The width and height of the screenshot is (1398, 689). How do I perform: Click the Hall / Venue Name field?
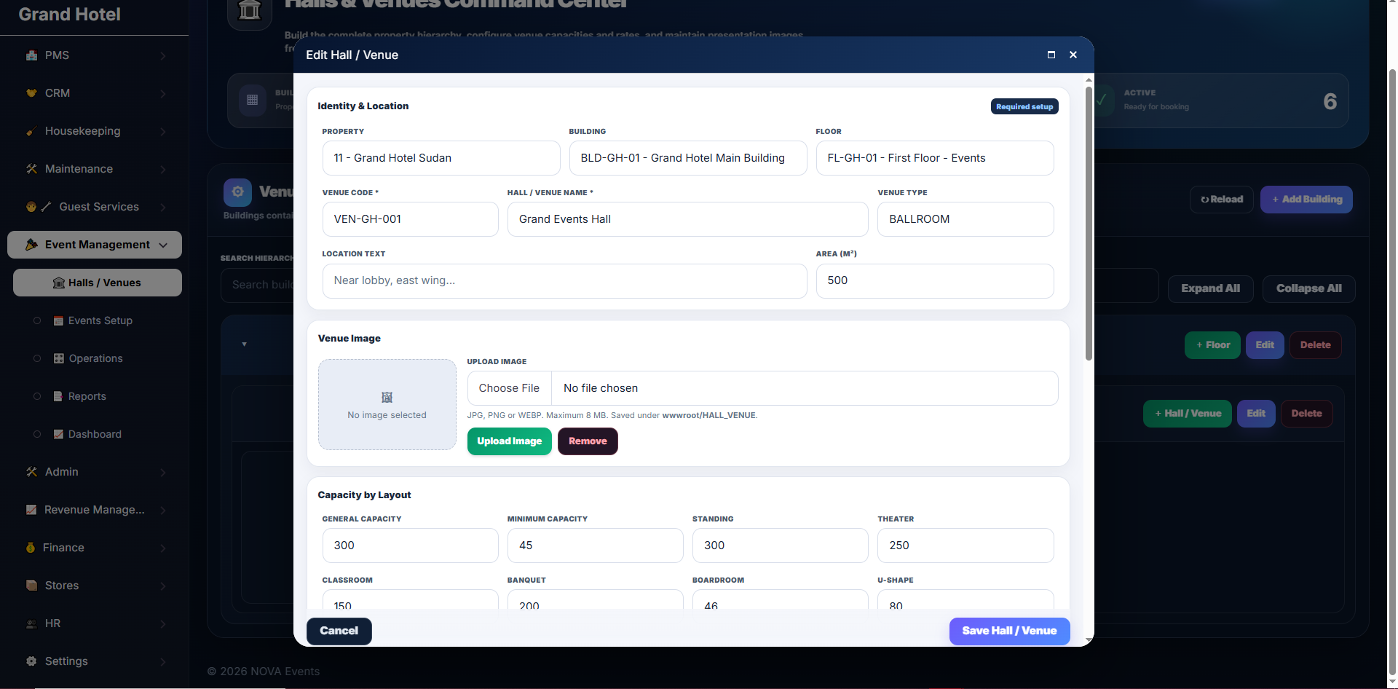(x=688, y=219)
